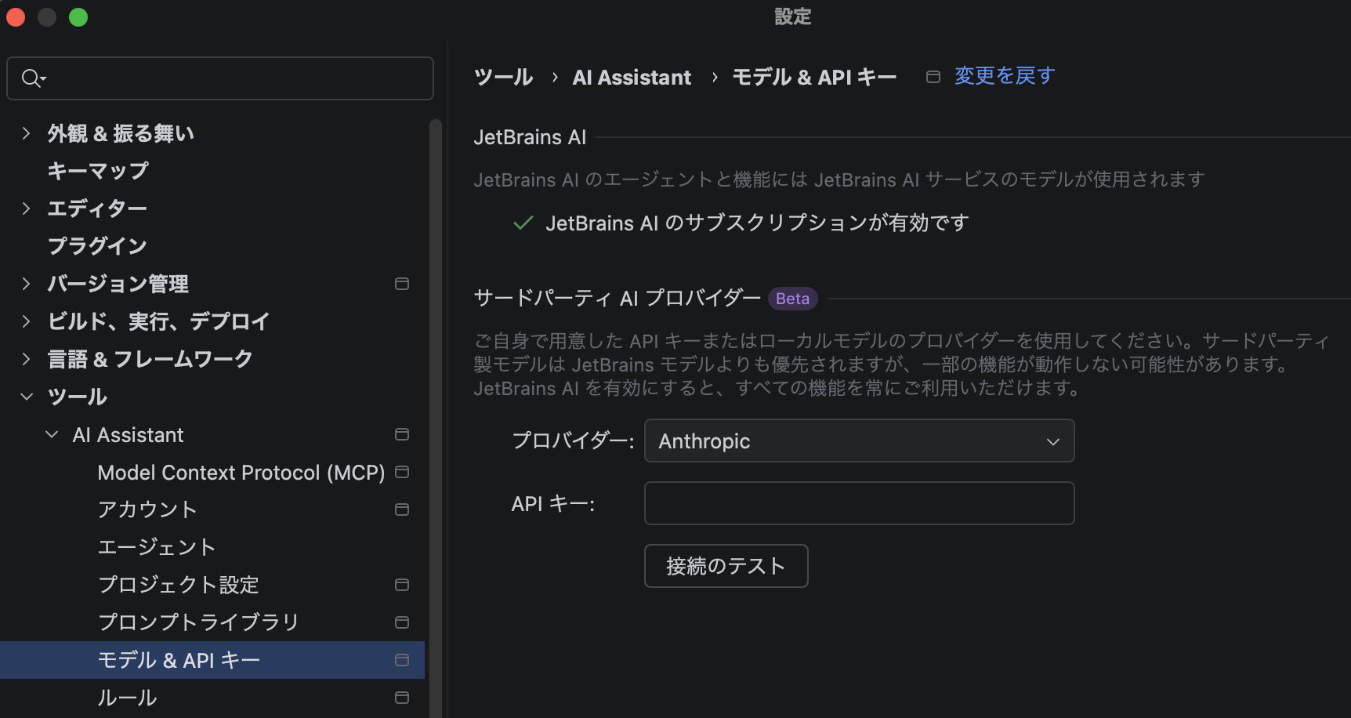Collapse the ツール tree section

pos(27,397)
